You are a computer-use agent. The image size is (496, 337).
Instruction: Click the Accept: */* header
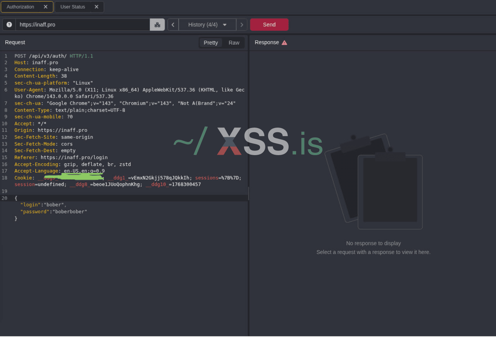coord(31,124)
